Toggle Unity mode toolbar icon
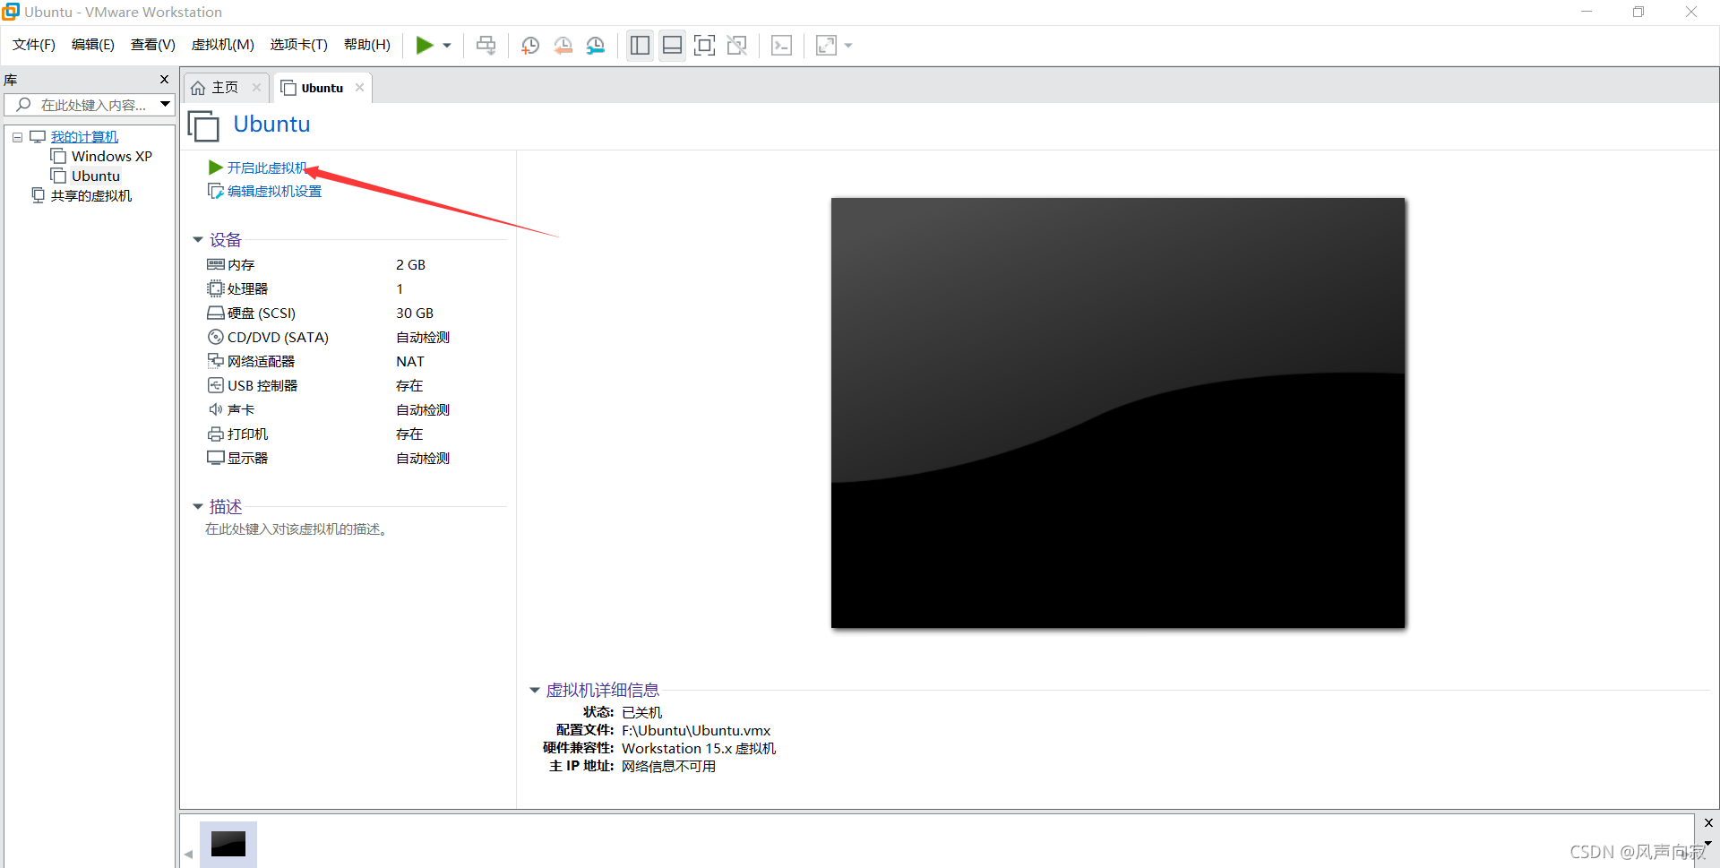Image resolution: width=1720 pixels, height=868 pixels. click(x=736, y=46)
